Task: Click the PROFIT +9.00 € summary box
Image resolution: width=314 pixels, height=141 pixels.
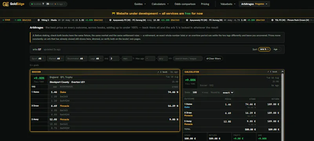Action: [x=244, y=137]
